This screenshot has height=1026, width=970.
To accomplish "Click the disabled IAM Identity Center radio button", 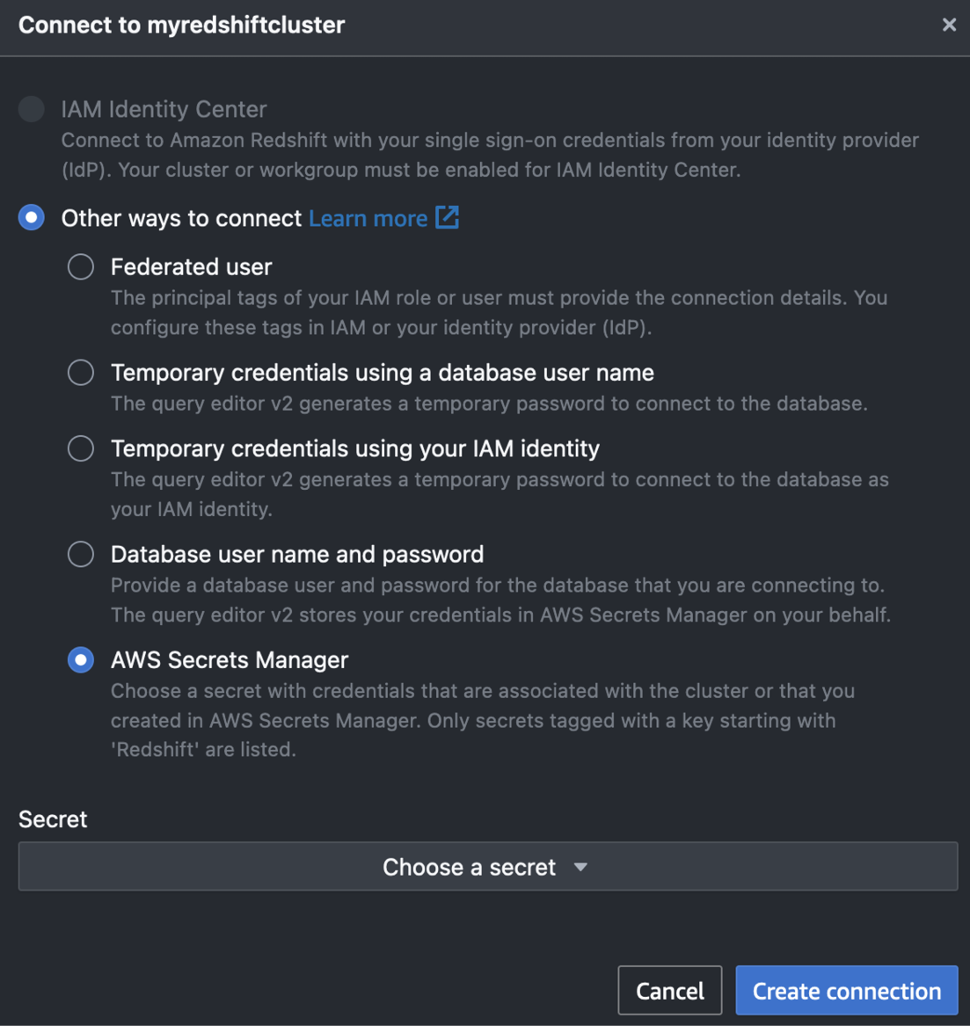I will pos(31,109).
